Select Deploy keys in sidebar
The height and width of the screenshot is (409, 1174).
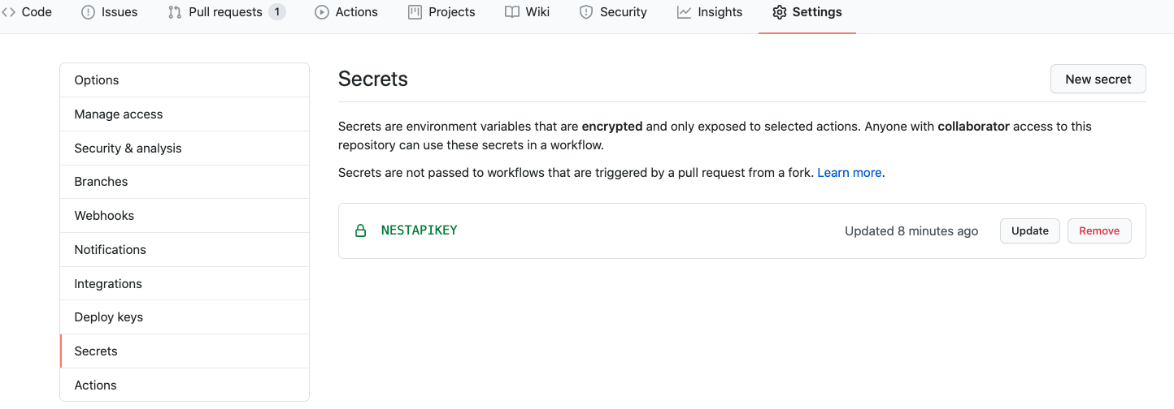coord(108,316)
